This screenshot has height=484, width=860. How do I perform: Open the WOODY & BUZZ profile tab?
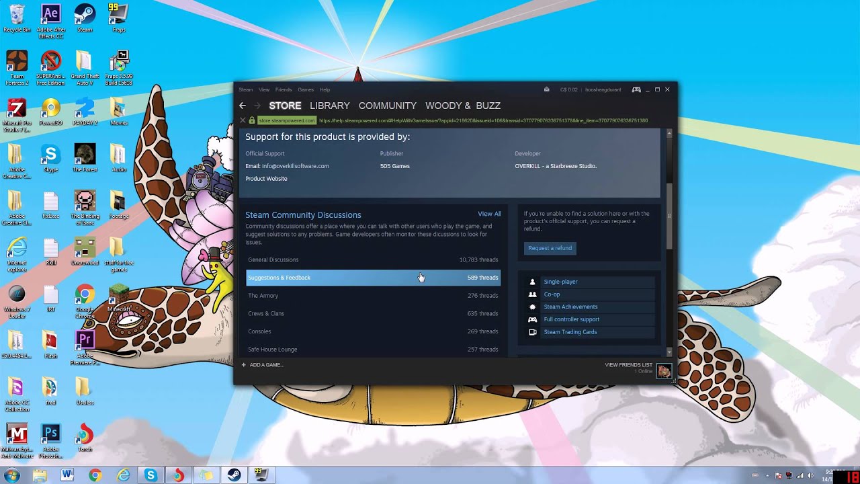pos(463,106)
